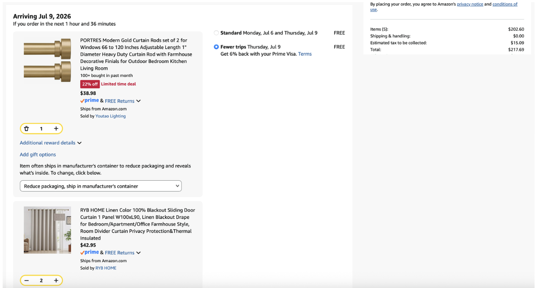
Task: Click the prime logo under the $42.95 price
Action: coord(90,252)
